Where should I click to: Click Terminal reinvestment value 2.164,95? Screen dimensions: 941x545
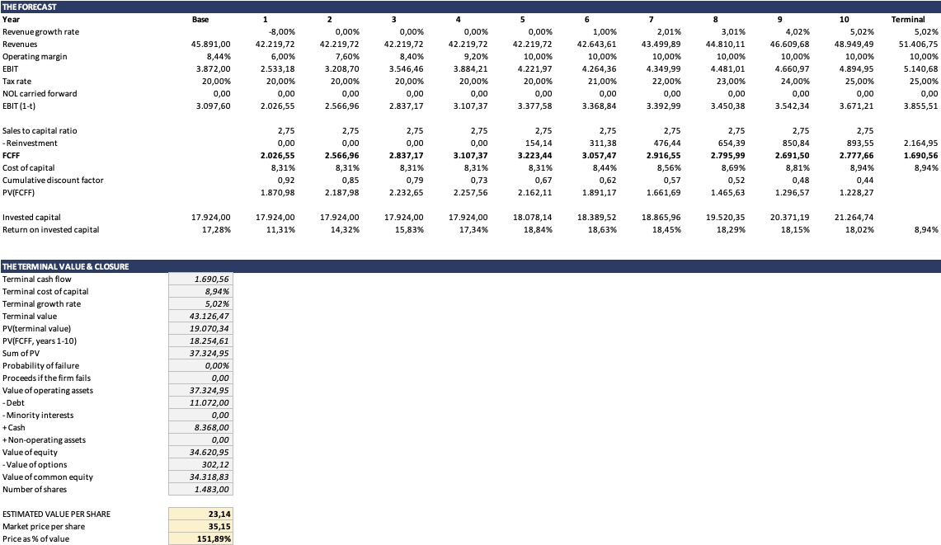tap(920, 143)
